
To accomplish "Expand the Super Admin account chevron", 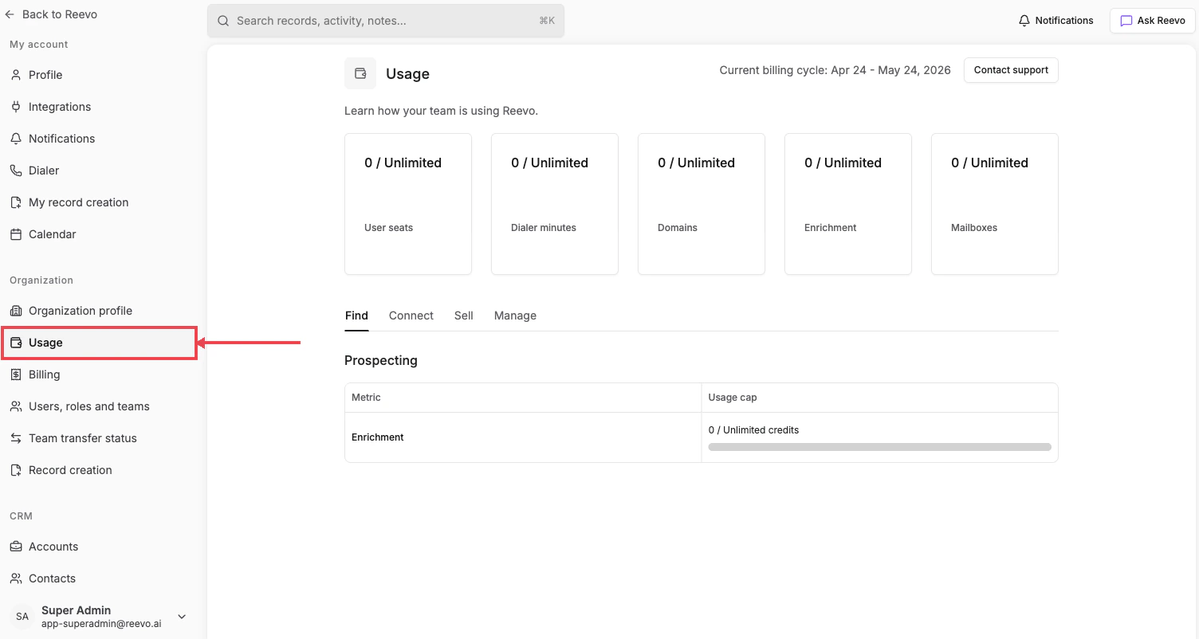I will pos(182,617).
